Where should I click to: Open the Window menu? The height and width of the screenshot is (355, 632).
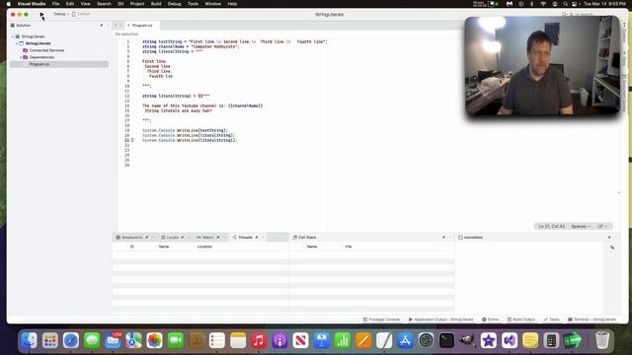(x=213, y=4)
